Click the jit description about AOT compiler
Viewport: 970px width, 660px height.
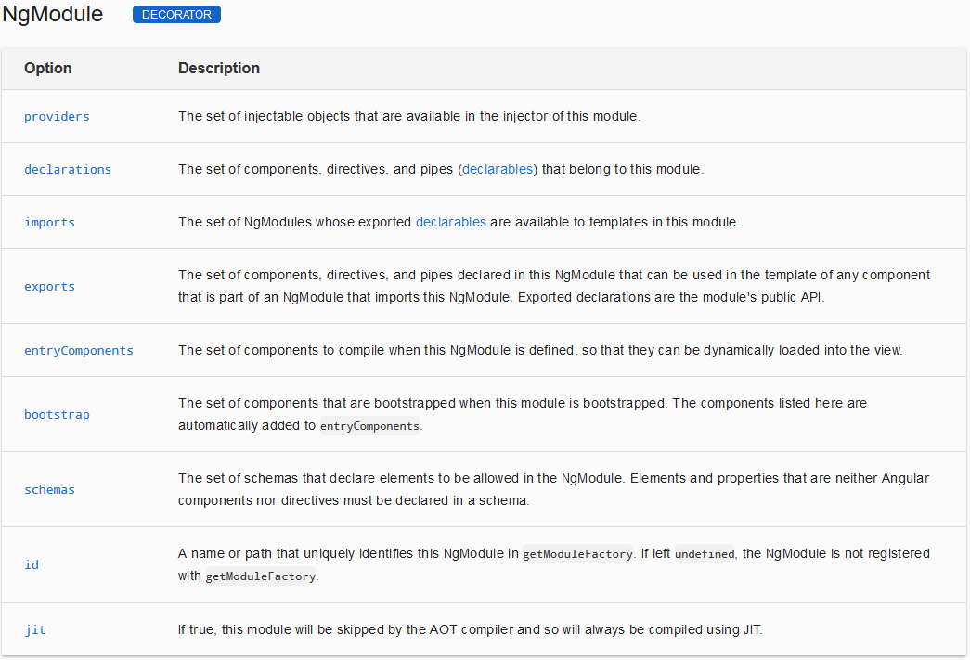[x=471, y=629]
